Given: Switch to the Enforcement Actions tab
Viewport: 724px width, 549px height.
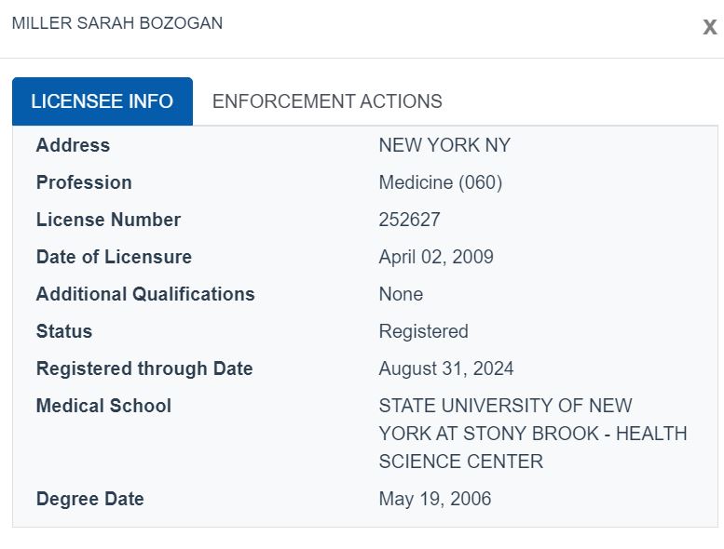Looking at the screenshot, I should coord(327,101).
